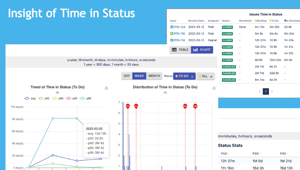Click the p90 red marker pin
300x170 pixels.
click(185, 106)
